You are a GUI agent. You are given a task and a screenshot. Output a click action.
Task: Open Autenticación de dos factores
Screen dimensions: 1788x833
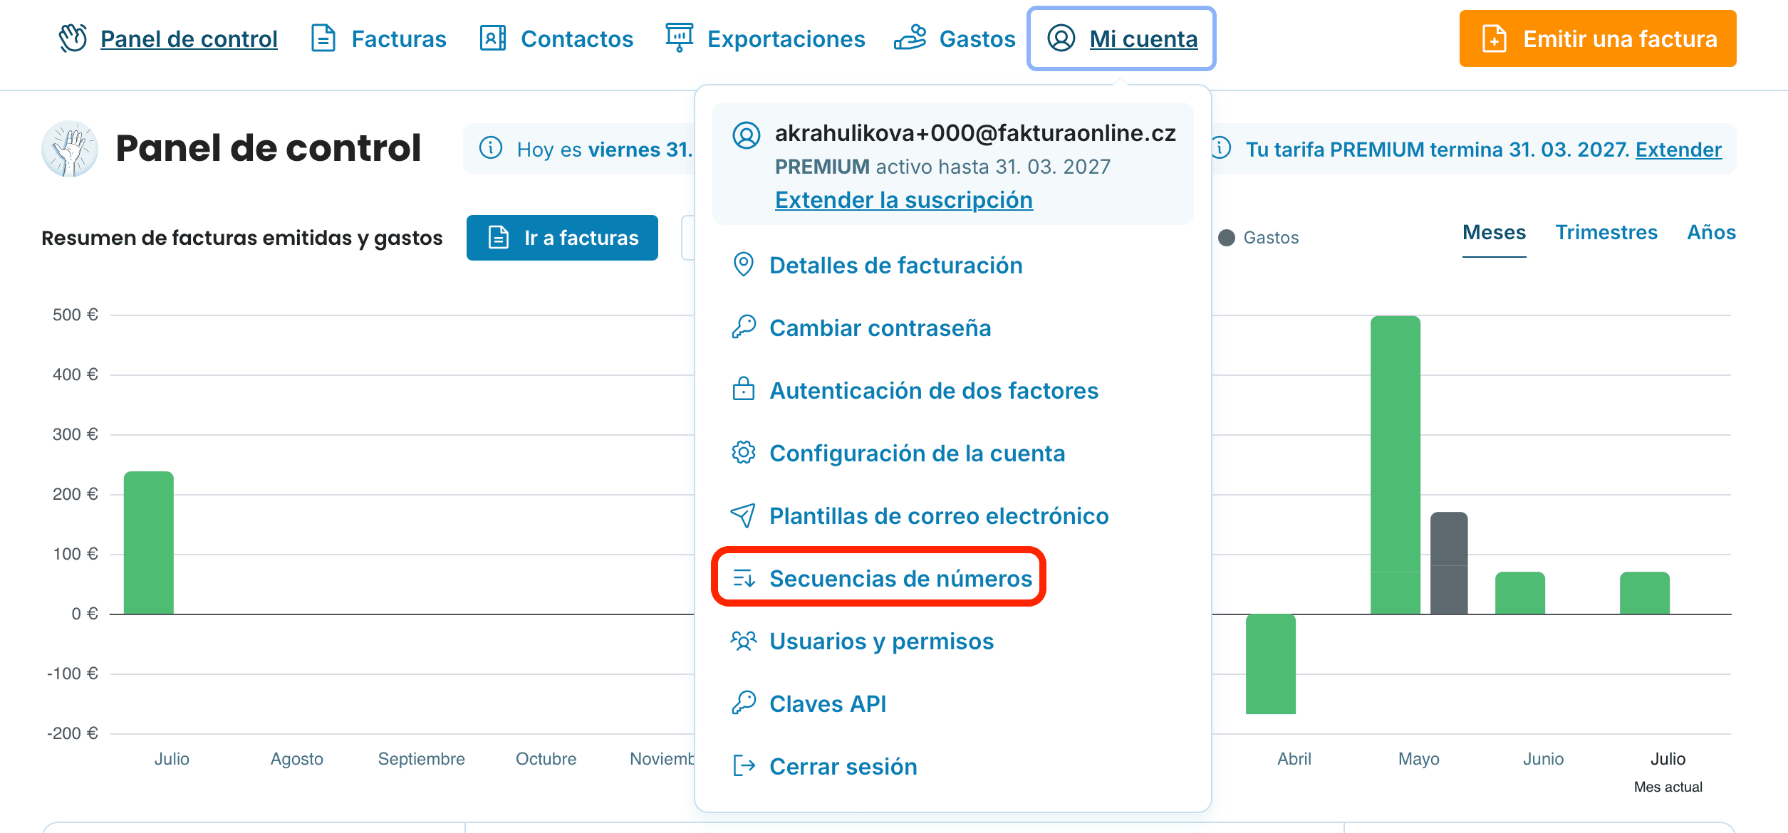pyautogui.click(x=934, y=391)
